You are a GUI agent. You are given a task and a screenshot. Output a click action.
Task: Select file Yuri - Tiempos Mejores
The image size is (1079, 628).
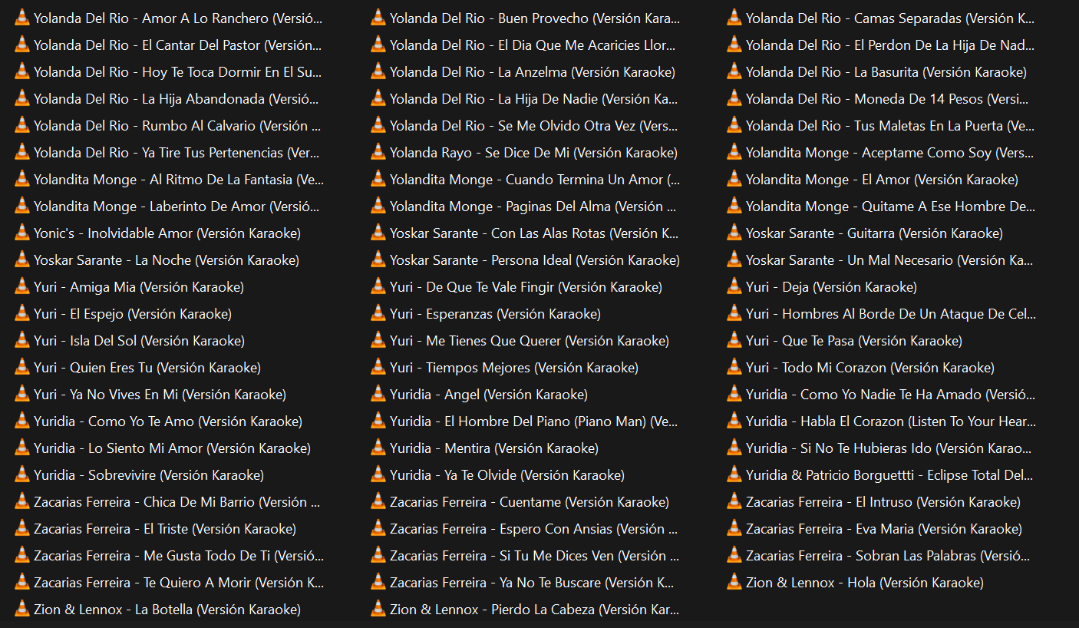(505, 367)
